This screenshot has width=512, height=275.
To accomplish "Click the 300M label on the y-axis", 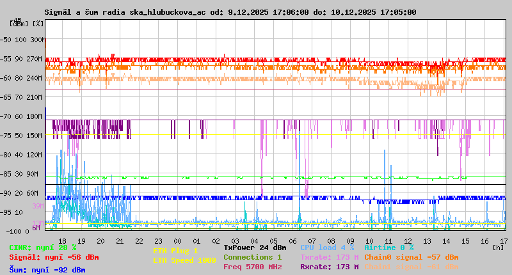I will 38,40.
